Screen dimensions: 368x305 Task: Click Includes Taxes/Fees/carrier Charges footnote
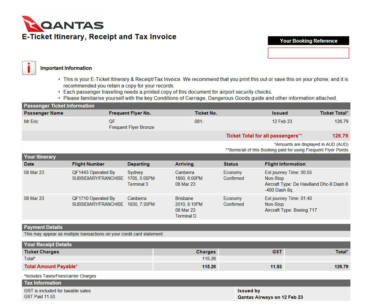60,276
